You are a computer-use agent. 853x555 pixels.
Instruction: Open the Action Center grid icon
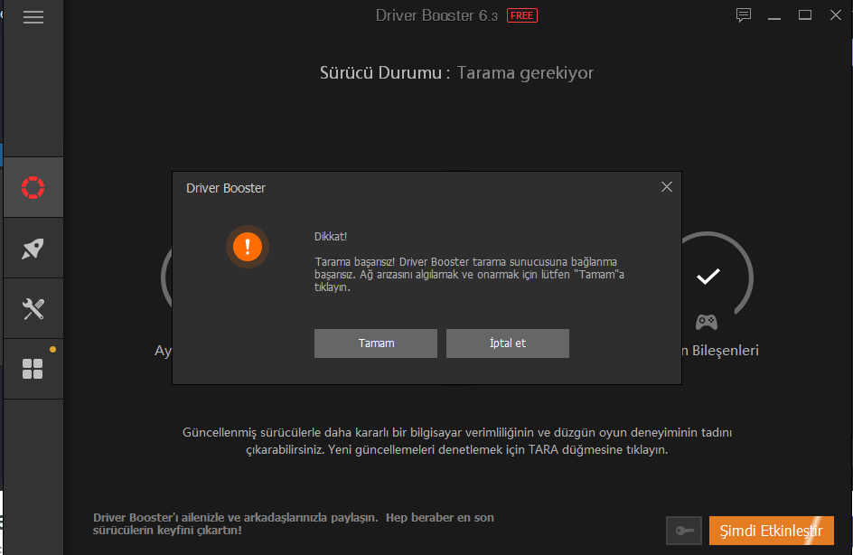tap(33, 369)
